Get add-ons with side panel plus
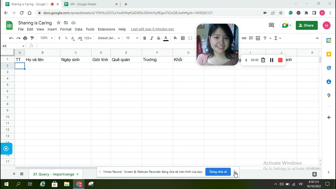Viewport: 336px width, 189px height. point(329,117)
